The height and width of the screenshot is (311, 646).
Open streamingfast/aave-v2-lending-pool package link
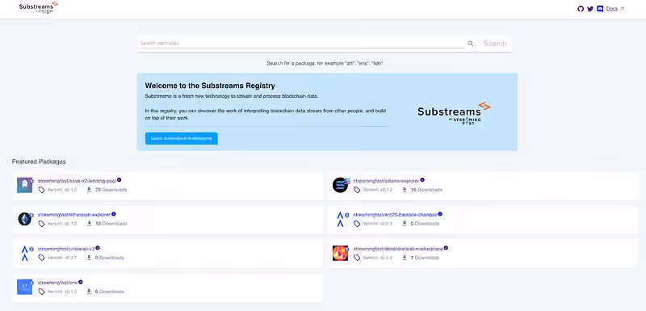77,180
